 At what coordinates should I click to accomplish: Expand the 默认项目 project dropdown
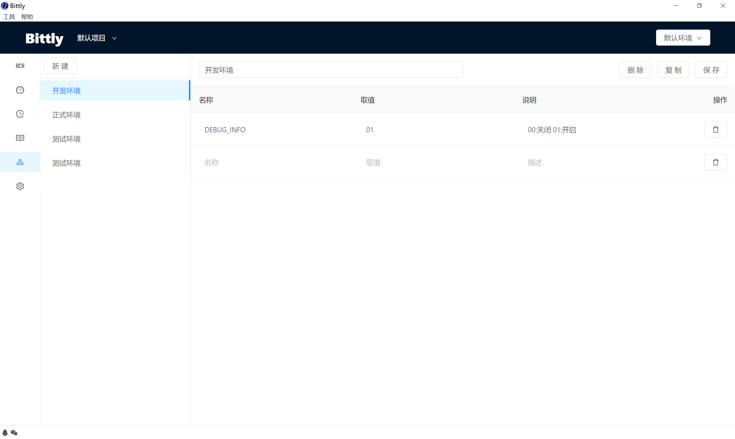coord(97,38)
